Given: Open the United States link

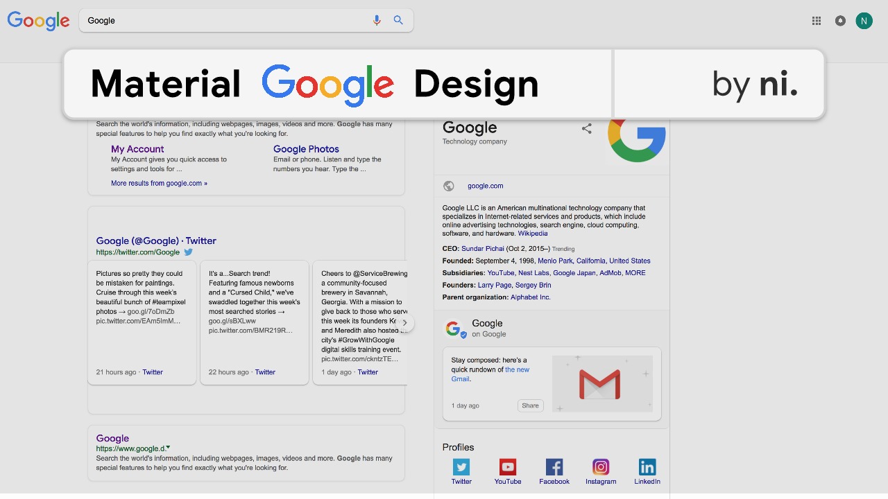Looking at the screenshot, I should (630, 261).
